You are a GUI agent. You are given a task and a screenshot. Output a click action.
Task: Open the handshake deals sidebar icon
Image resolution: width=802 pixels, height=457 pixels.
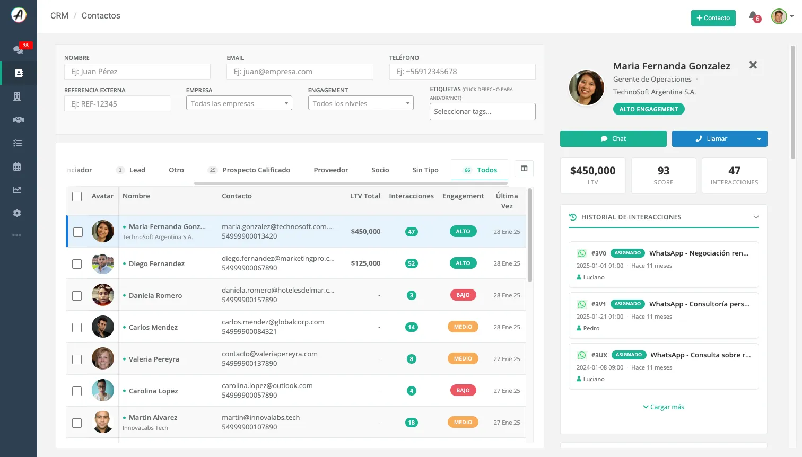tap(18, 120)
